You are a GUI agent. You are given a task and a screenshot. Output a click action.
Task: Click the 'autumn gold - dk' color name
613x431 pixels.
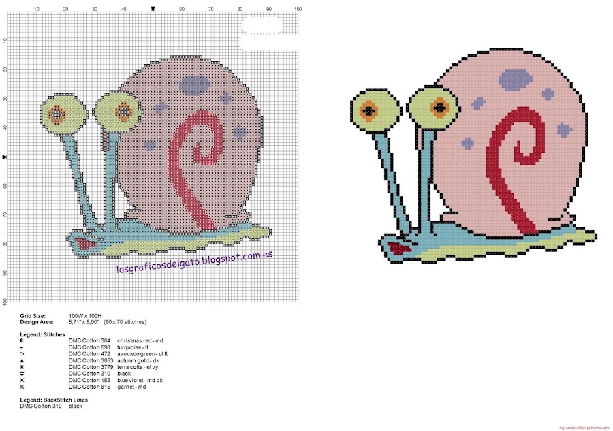[x=138, y=361]
